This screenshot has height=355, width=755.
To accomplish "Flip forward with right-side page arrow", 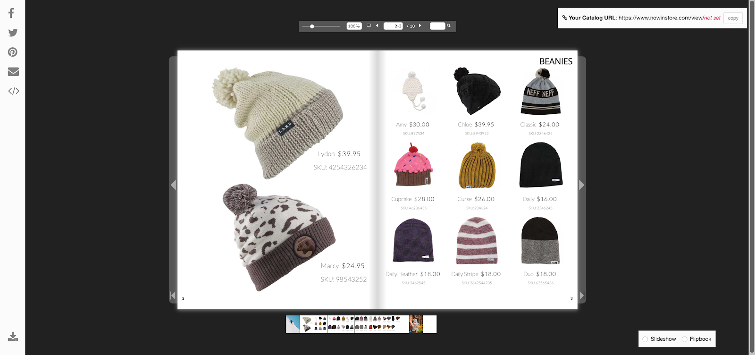I will coord(581,185).
